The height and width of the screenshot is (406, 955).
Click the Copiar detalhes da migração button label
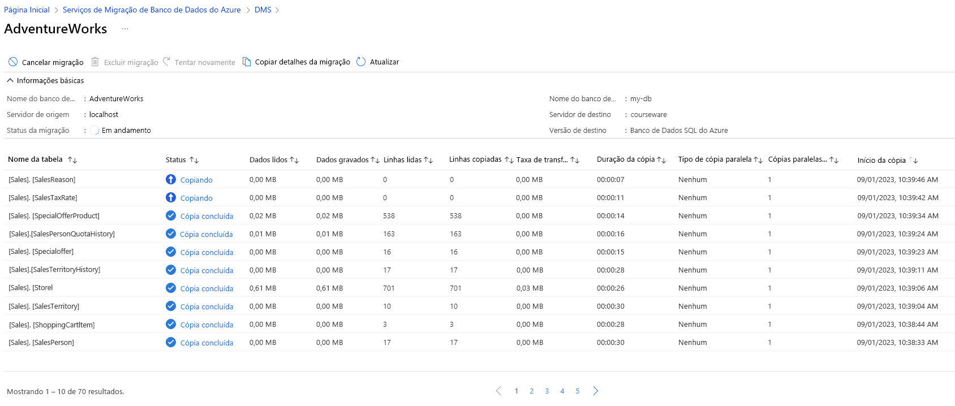(x=303, y=62)
